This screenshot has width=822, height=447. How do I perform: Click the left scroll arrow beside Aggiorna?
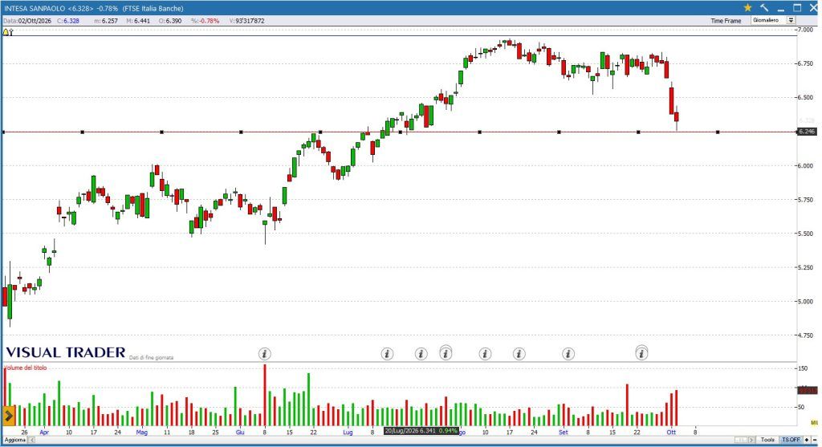[31, 441]
